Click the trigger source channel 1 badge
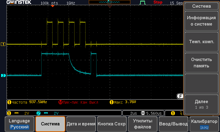 click(173, 113)
